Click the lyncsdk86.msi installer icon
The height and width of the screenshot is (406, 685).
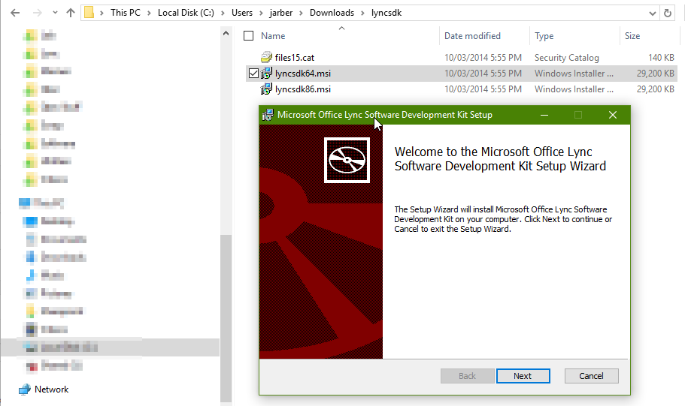[x=266, y=89]
